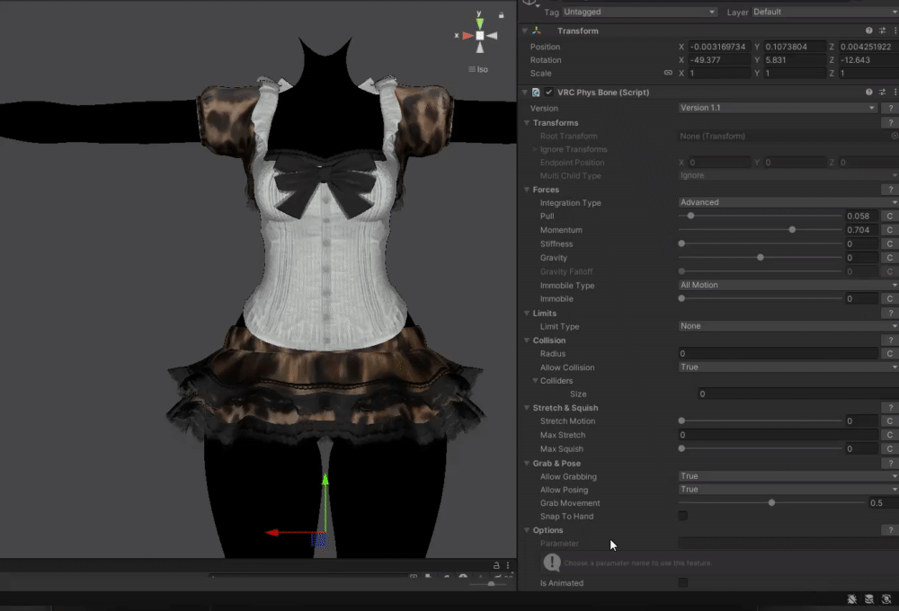Open the debug bug icon in status bar
This screenshot has width=899, height=611.
point(851,598)
